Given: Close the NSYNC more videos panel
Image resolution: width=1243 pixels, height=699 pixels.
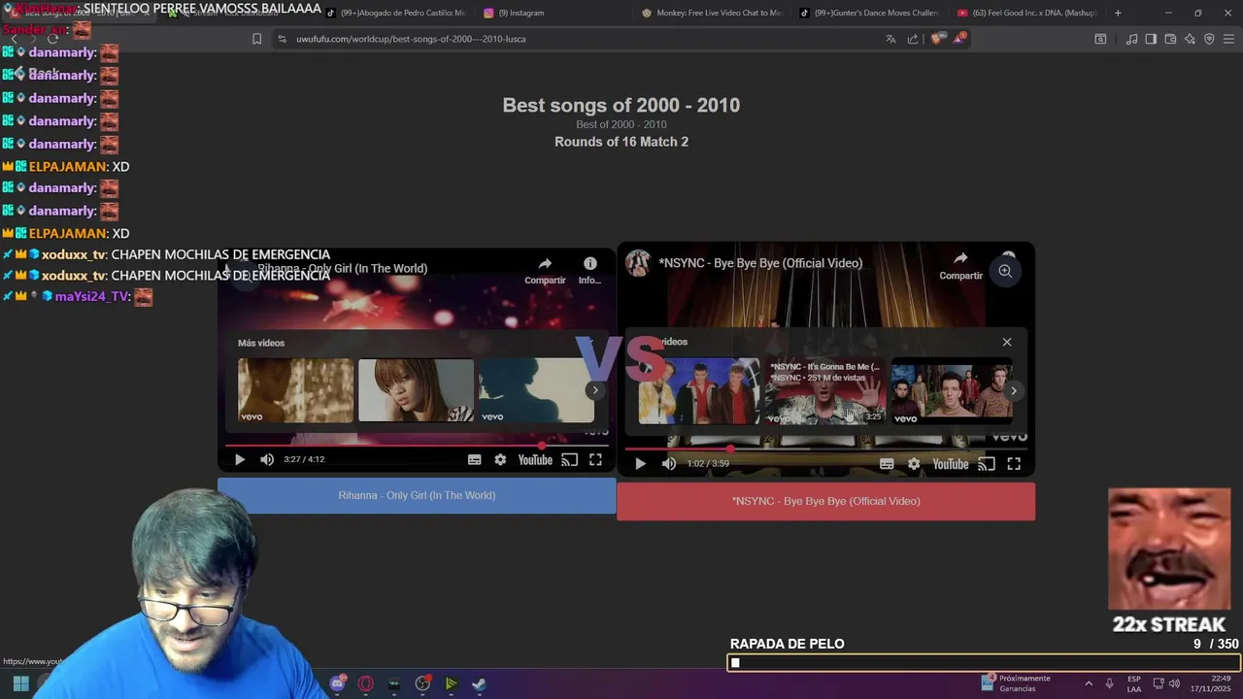Looking at the screenshot, I should click(1007, 342).
